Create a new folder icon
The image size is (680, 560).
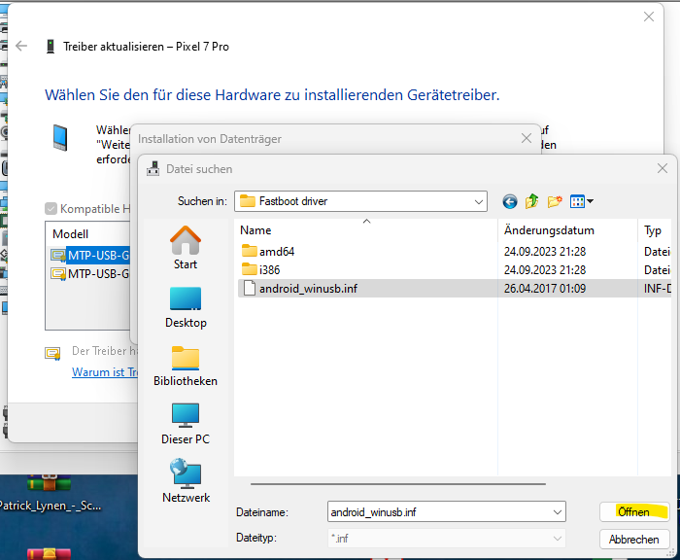[x=555, y=201]
